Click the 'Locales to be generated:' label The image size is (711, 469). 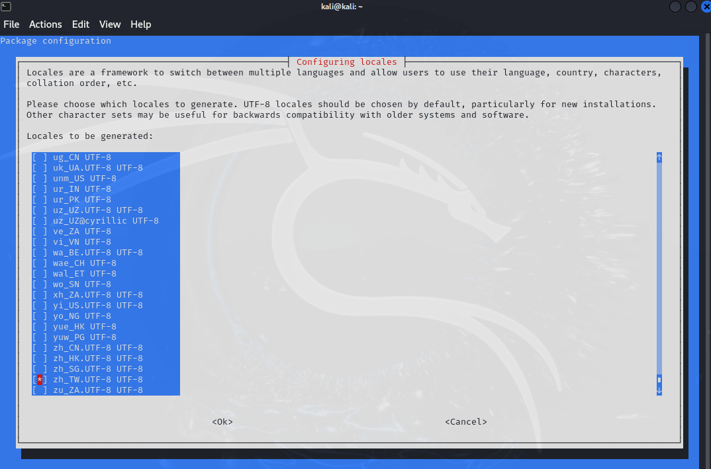tap(90, 136)
